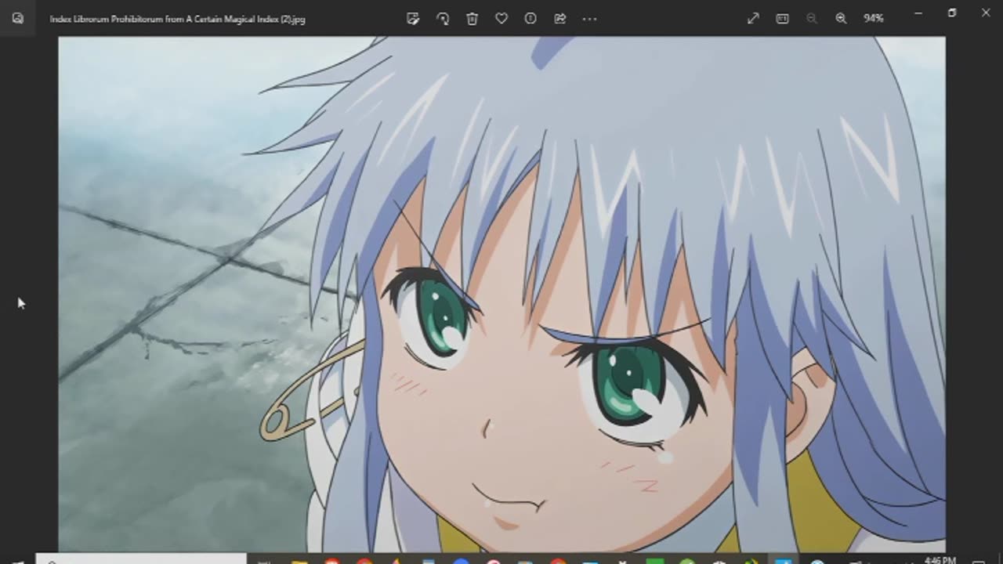Show file info panel
1003x564 pixels.
[x=530, y=18]
